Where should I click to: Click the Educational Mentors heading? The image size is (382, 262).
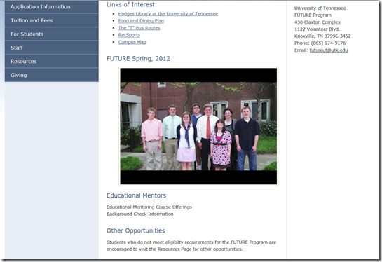136,195
